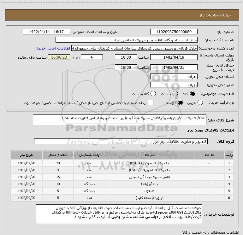Click the response deadline date 1402/04/19

tap(174, 57)
